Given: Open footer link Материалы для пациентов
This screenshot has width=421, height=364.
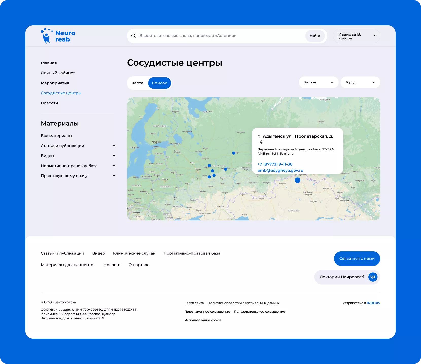Looking at the screenshot, I should click(x=68, y=265).
